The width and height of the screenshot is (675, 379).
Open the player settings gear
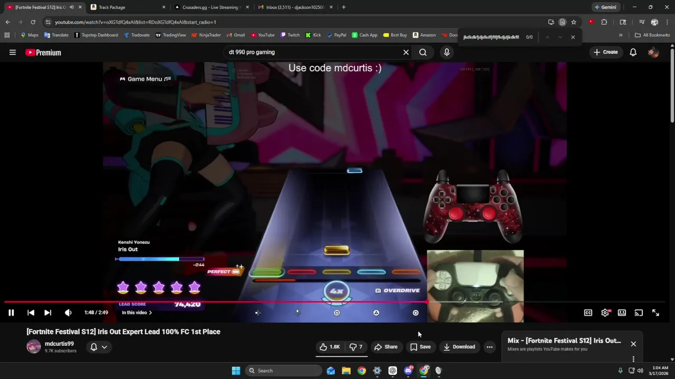(x=605, y=313)
